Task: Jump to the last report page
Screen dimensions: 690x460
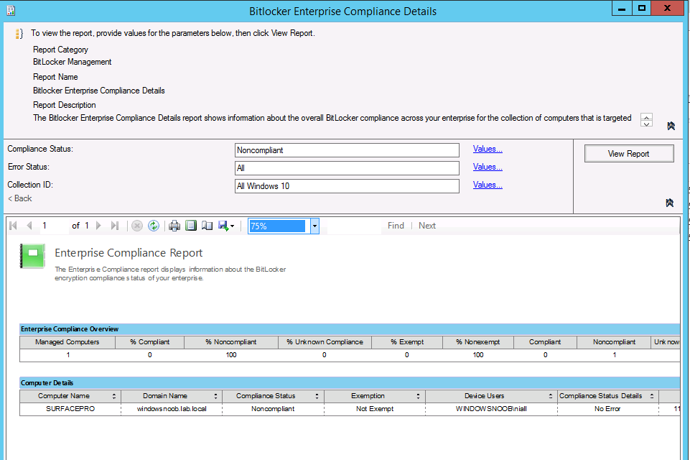Action: [x=115, y=226]
